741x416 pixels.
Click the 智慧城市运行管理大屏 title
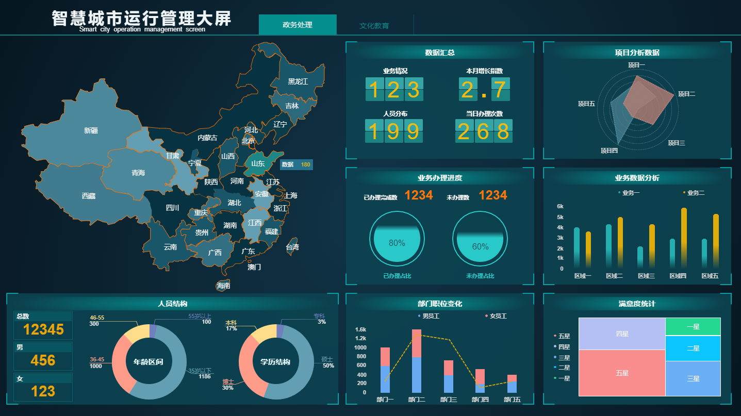click(x=142, y=19)
